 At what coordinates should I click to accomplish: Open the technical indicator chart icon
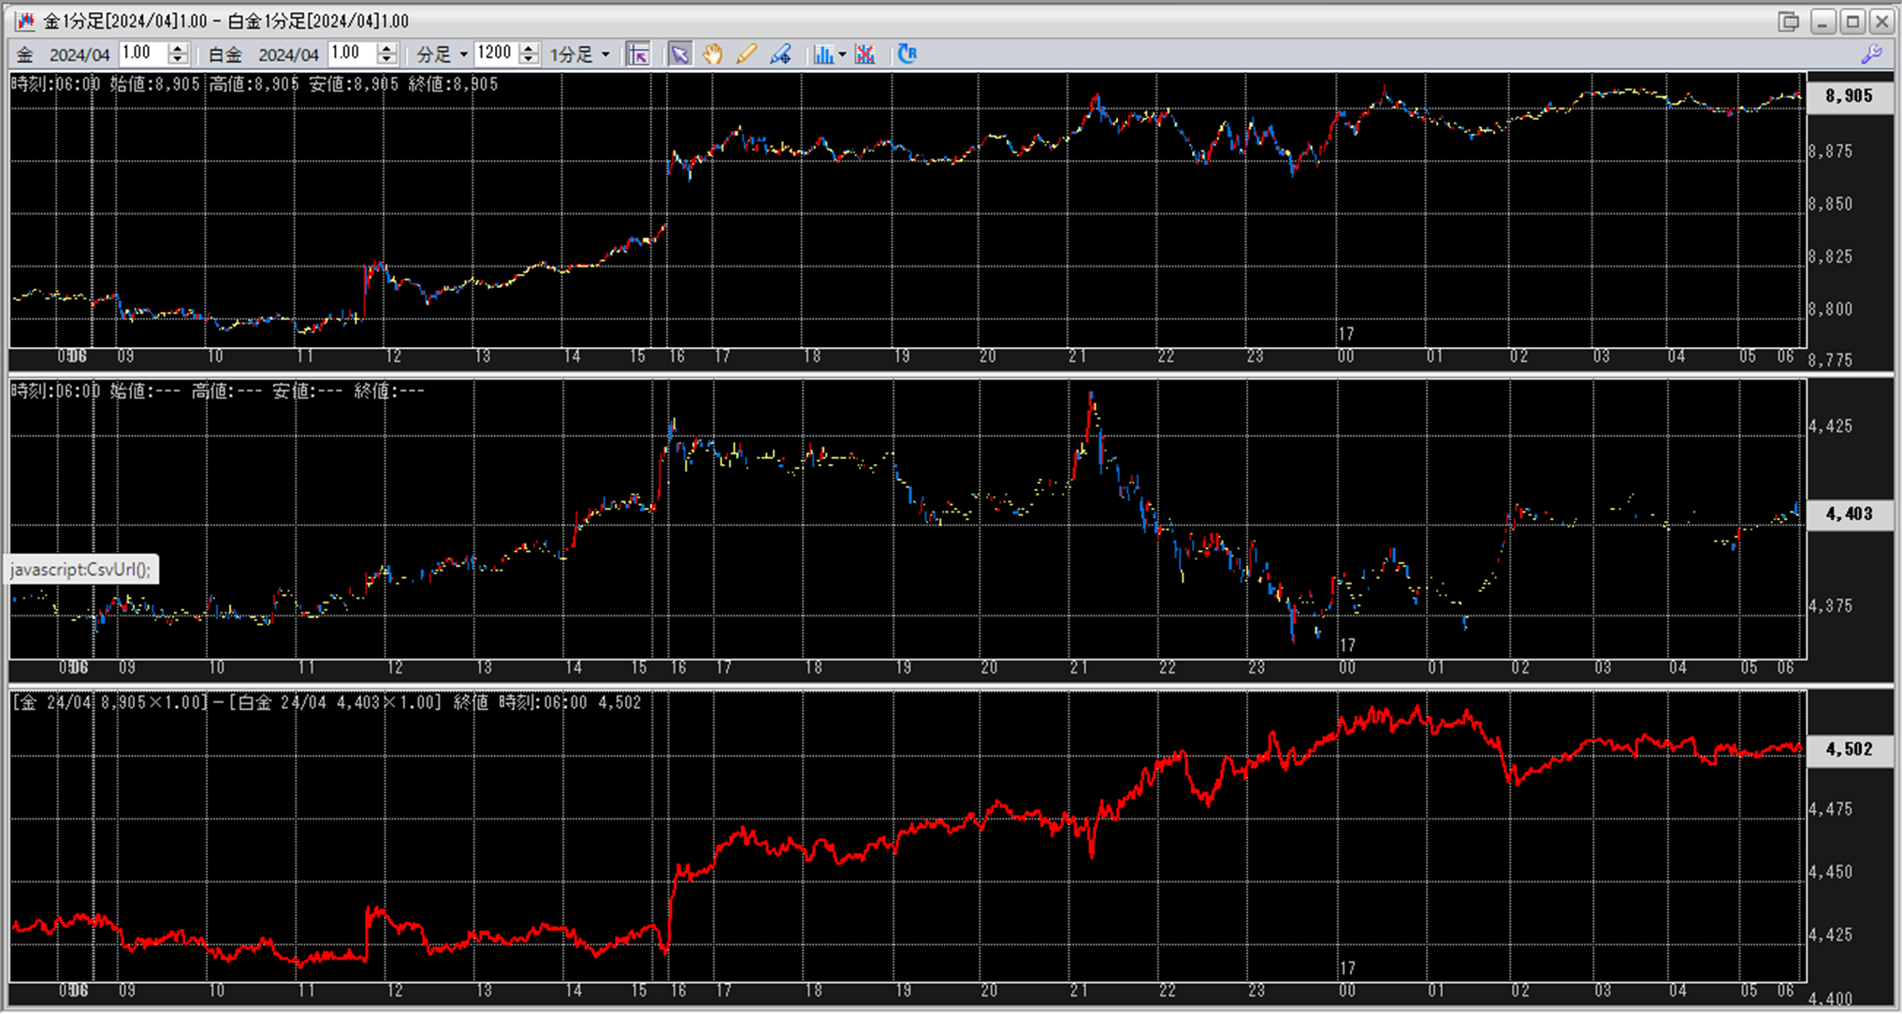[x=822, y=54]
